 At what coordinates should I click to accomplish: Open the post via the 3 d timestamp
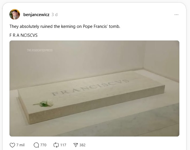point(54,15)
